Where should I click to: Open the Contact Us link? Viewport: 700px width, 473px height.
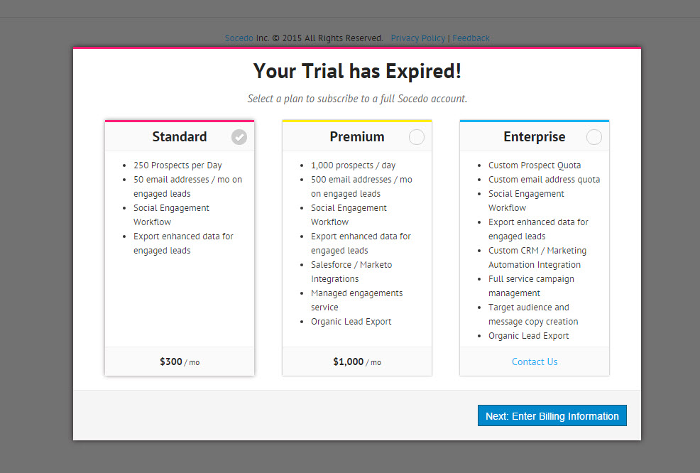click(x=535, y=361)
